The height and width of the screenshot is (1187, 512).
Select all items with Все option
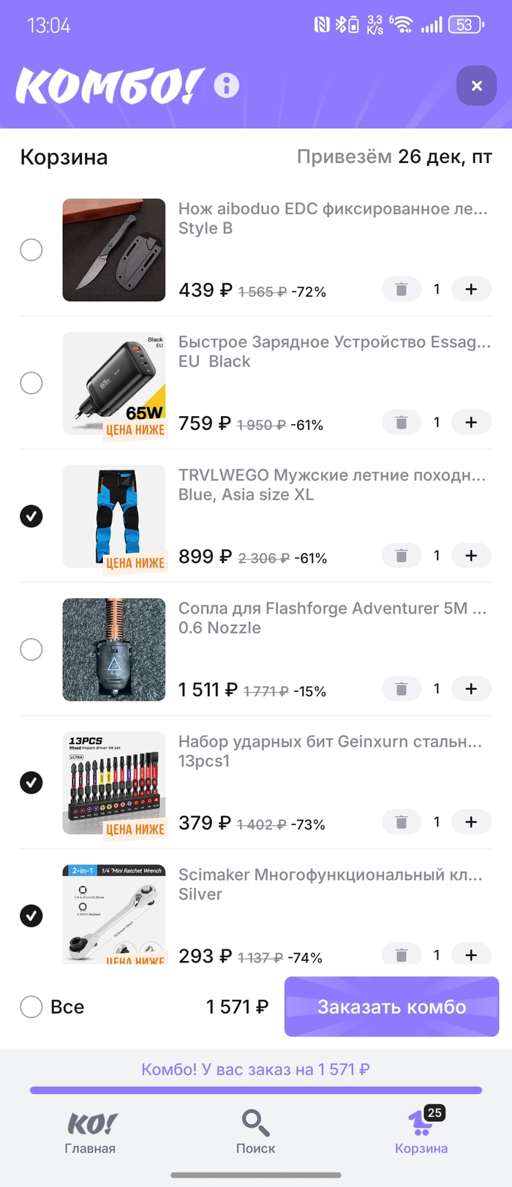point(31,1007)
